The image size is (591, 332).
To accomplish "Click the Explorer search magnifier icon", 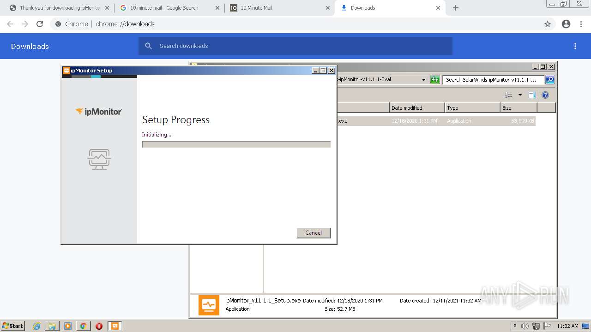I will click(x=550, y=80).
